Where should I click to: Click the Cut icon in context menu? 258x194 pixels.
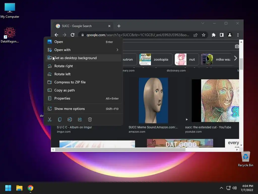tap(50, 119)
